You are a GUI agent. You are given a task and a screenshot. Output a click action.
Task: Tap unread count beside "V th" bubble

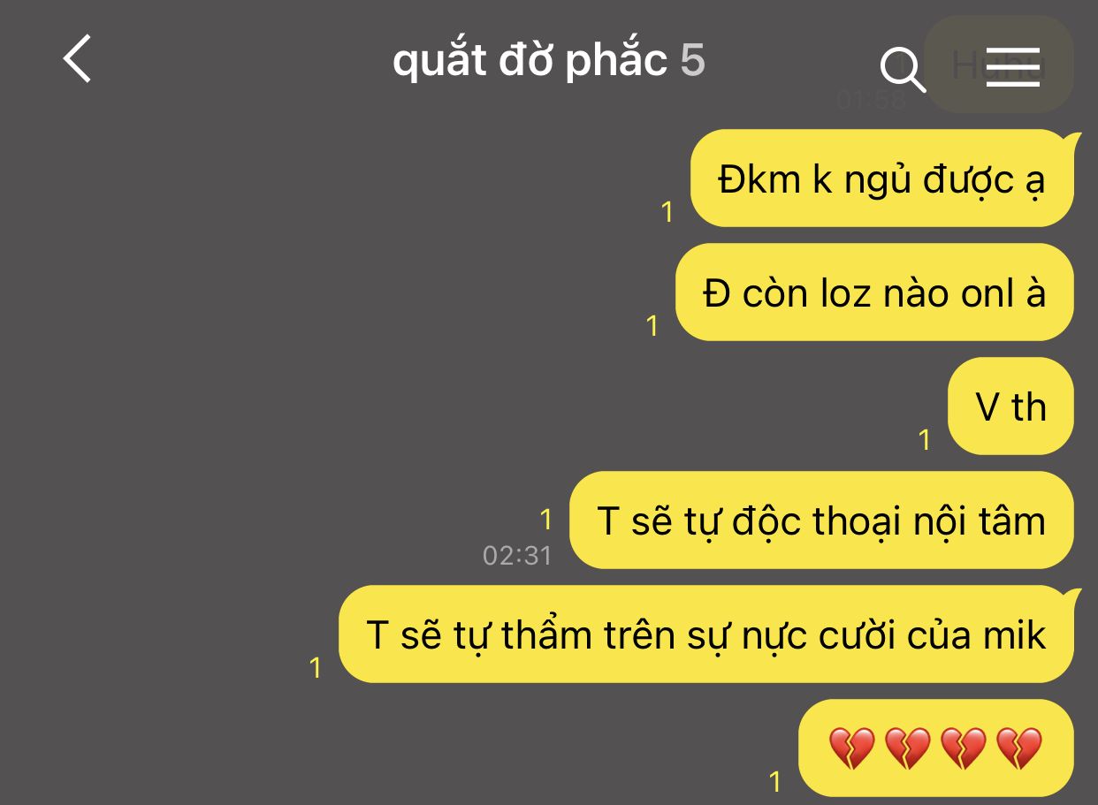[x=925, y=440]
